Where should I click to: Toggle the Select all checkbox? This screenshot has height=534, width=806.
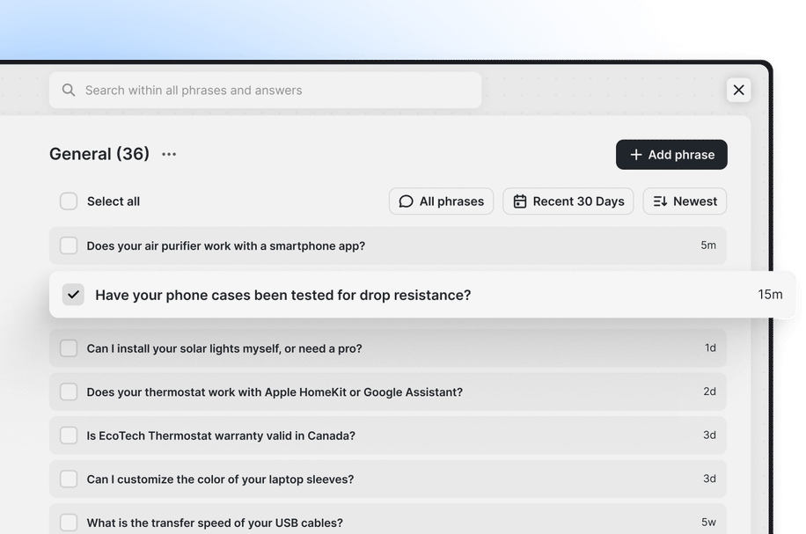69,201
